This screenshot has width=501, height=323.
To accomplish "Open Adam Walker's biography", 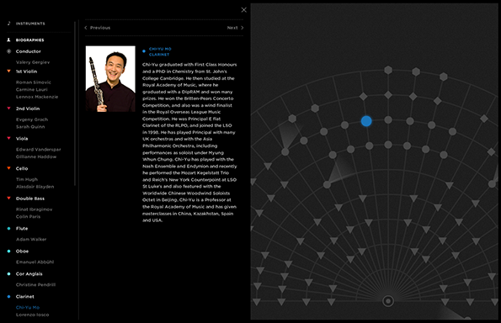I will click(x=31, y=240).
